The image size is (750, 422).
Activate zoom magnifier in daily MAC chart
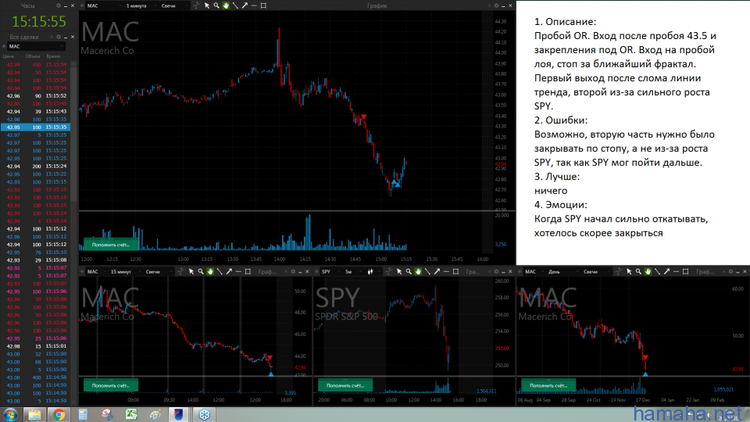[638, 272]
